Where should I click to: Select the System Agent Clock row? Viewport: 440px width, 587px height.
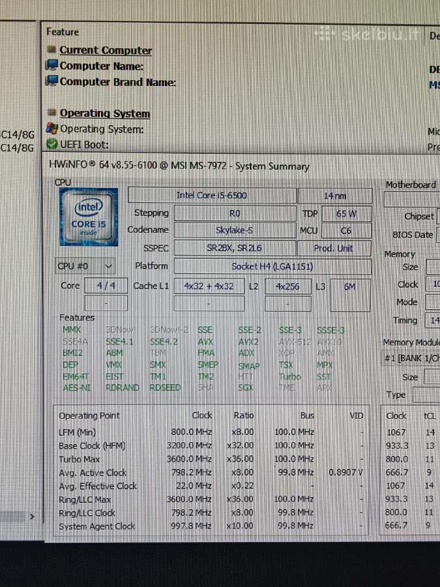[211, 526]
